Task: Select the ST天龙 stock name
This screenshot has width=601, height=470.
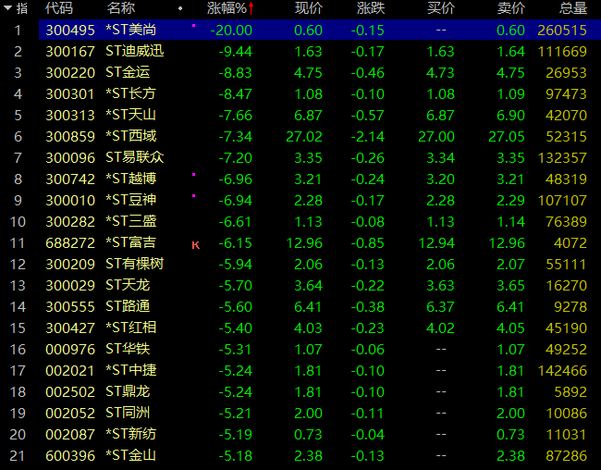Action: 128,285
